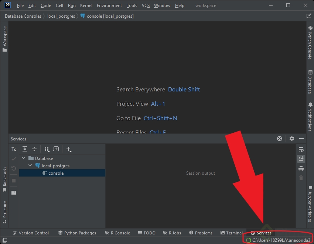314x244 pixels.
Task: Open the Add Service plus dropdown
Action: (x=69, y=149)
